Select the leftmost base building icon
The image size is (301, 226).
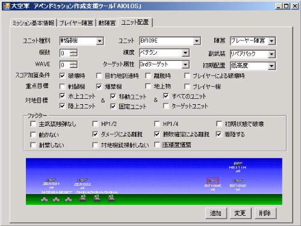(45, 199)
